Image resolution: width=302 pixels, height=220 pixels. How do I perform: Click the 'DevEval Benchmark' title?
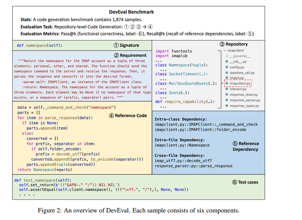131,12
